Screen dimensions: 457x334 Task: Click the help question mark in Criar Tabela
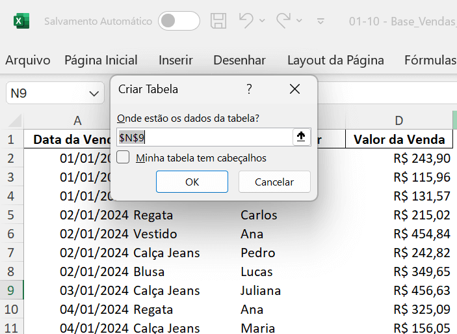[249, 89]
